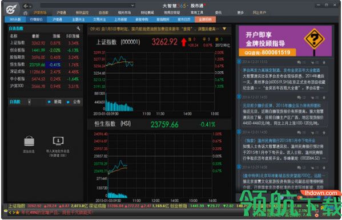Viewport: 342px width, 220px height.
Task: Click the import from other software monitor icon
Action: [58, 141]
